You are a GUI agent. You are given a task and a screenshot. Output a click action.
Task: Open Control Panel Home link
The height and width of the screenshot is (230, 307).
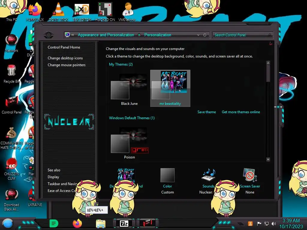pos(64,47)
